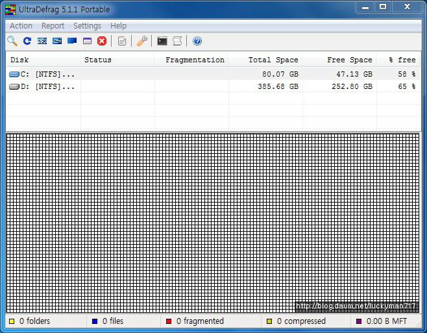The image size is (427, 333).
Task: Click the 385.68 GB total space cell
Action: pos(278,86)
